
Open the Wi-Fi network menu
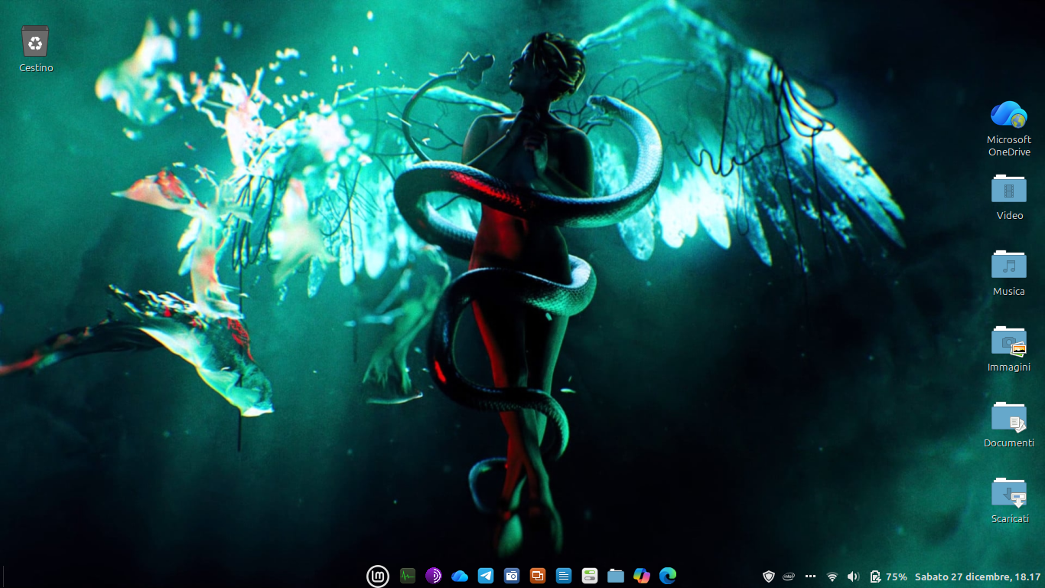(832, 577)
